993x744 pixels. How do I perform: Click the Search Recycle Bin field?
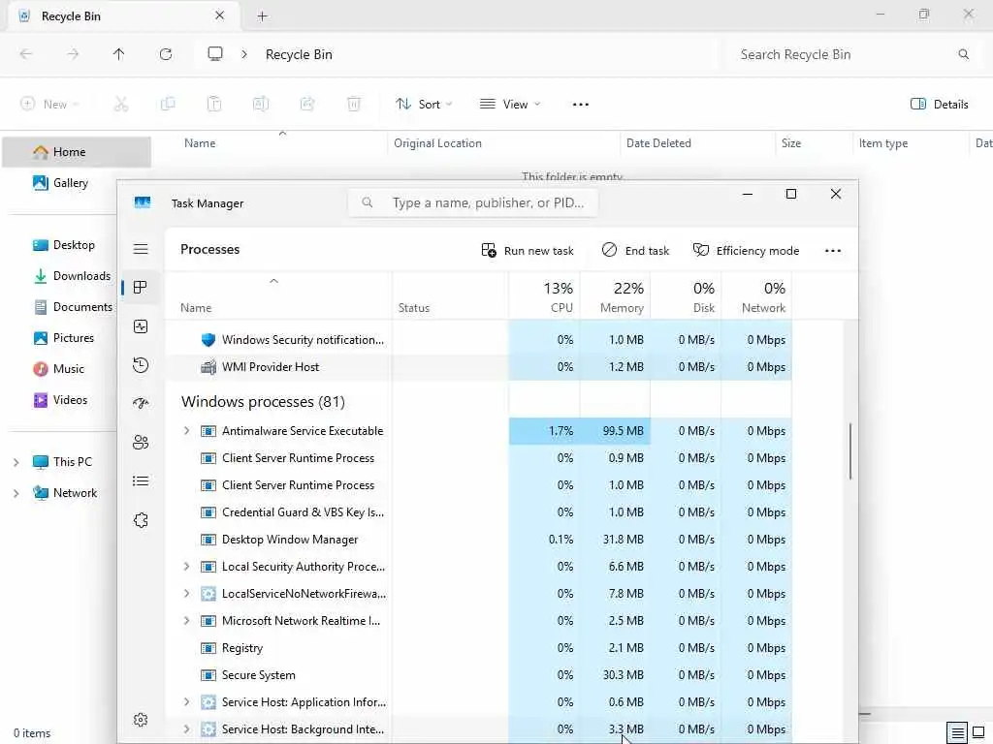point(850,54)
